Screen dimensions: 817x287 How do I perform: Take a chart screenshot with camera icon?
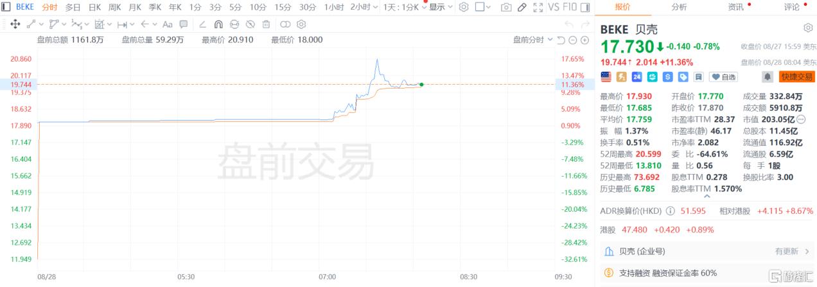click(506, 7)
